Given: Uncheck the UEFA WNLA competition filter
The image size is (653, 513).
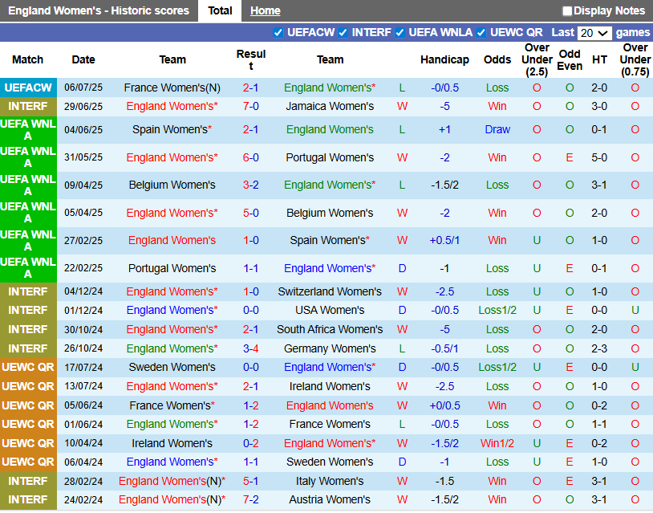Looking at the screenshot, I should (400, 32).
